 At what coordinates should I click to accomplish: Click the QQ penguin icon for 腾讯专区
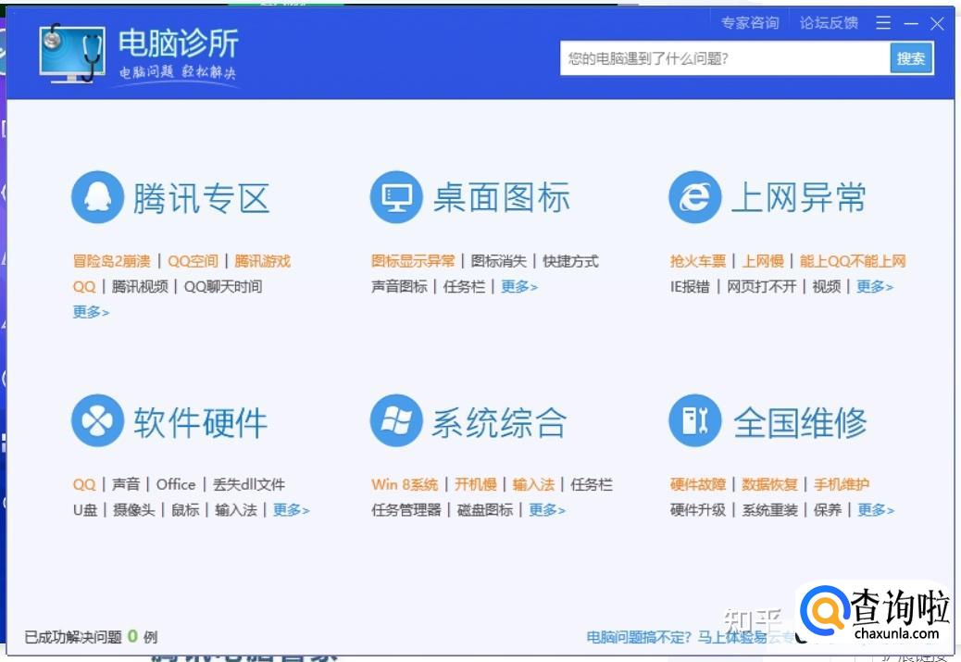coord(95,196)
